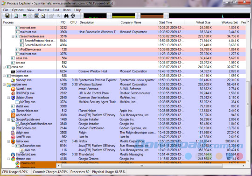
Task: Click the java.exe coffee cup icon
Action: [x=22, y=150]
